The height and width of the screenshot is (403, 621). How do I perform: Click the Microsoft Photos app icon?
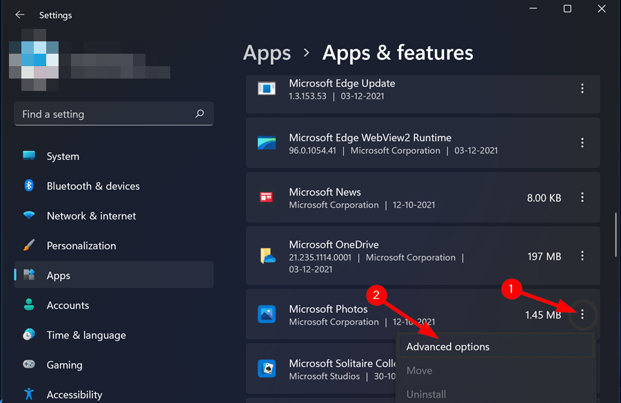(x=269, y=315)
